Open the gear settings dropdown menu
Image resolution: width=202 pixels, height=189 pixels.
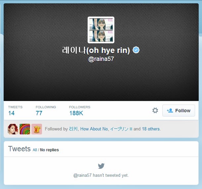(155, 111)
